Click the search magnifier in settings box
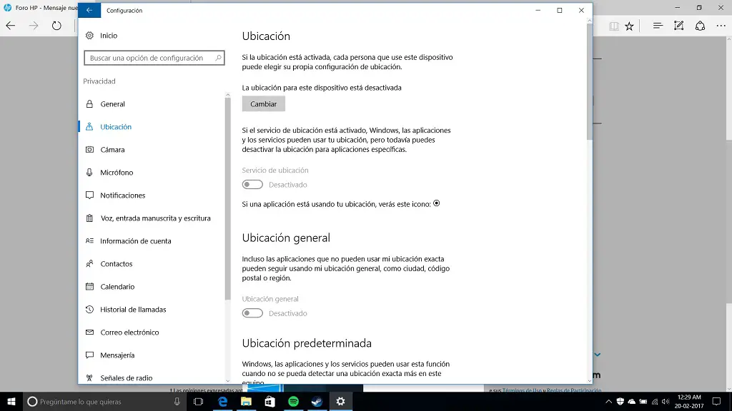 coord(218,58)
